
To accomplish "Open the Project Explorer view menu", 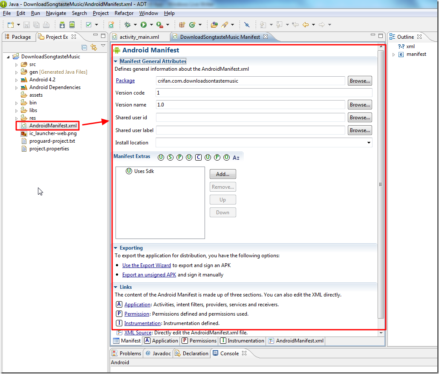I will [x=103, y=46].
